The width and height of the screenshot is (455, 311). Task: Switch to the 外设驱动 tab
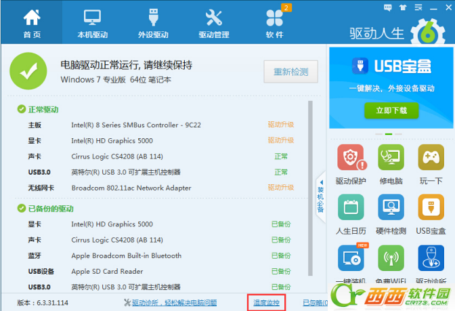[153, 22]
